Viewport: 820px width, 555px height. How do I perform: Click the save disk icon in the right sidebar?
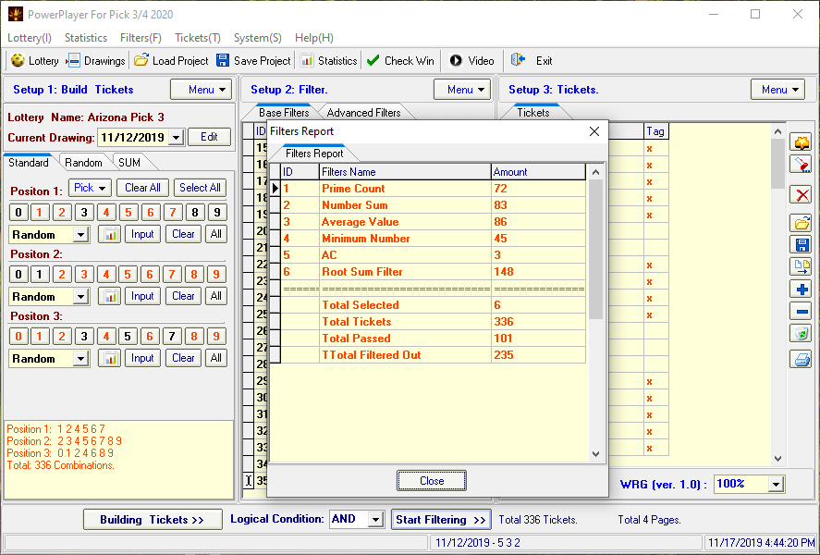pyautogui.click(x=801, y=244)
